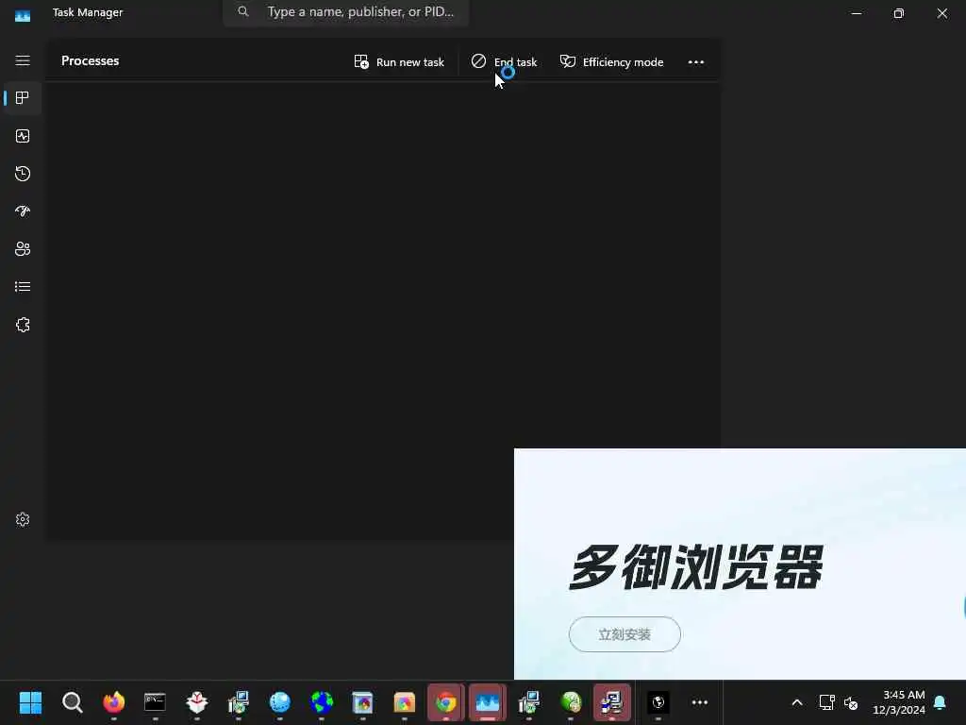Switch to Google Chrome in taskbar
966x725 pixels.
[446, 702]
